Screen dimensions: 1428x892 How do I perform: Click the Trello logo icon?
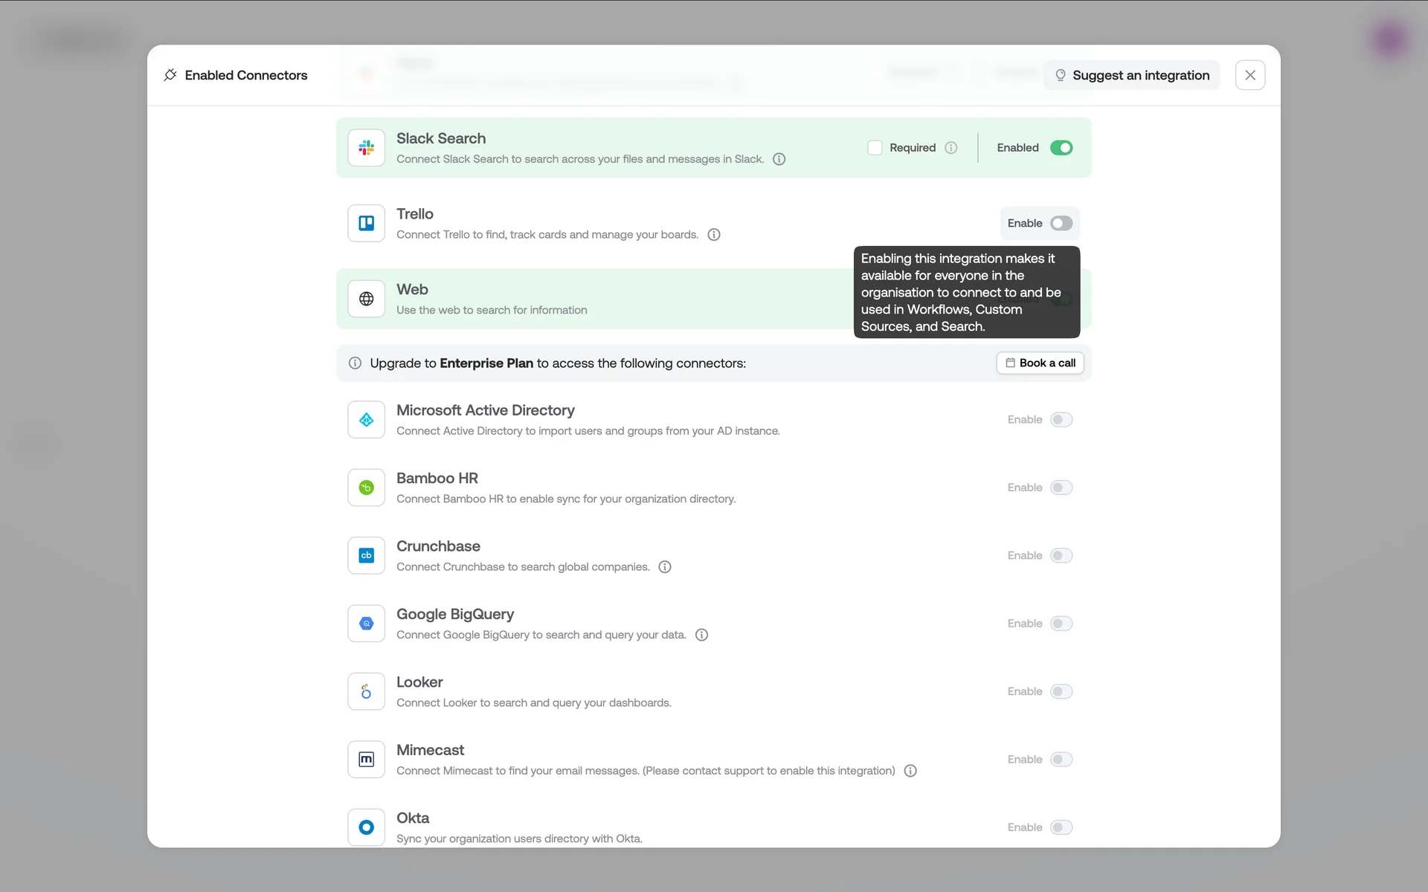[366, 223]
